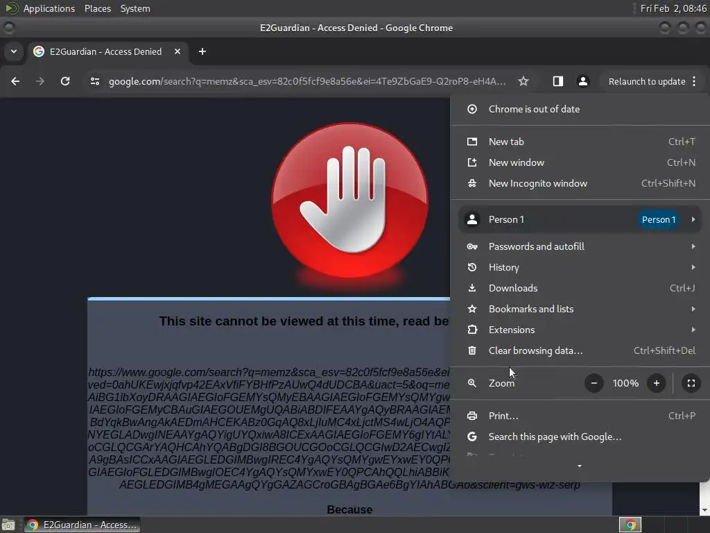The height and width of the screenshot is (533, 710).
Task: Click the update icon beside Chrome is out of date
Action: [471, 109]
